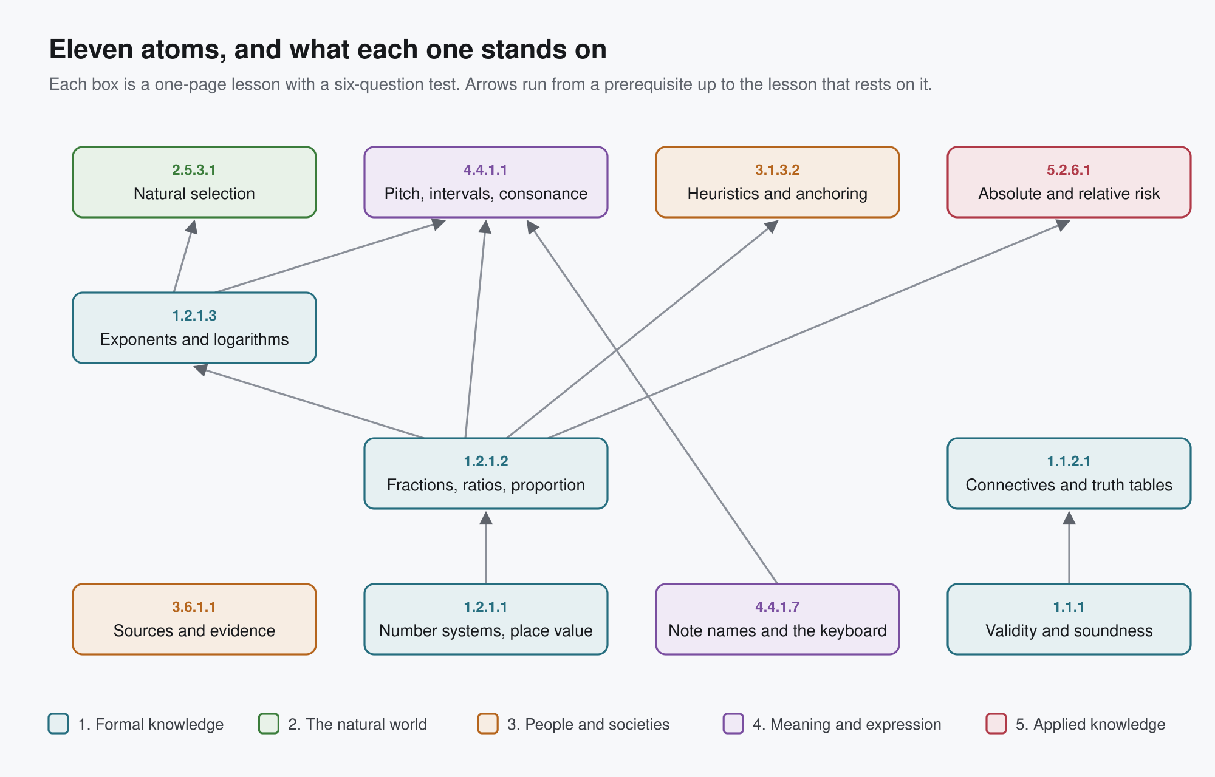Screen dimensions: 1215x777
Task: Open the Pitch, intervals, consonance box
Action: tap(486, 182)
